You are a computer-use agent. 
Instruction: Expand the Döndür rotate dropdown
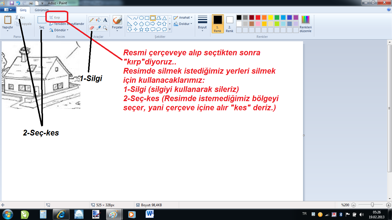pyautogui.click(x=59, y=30)
